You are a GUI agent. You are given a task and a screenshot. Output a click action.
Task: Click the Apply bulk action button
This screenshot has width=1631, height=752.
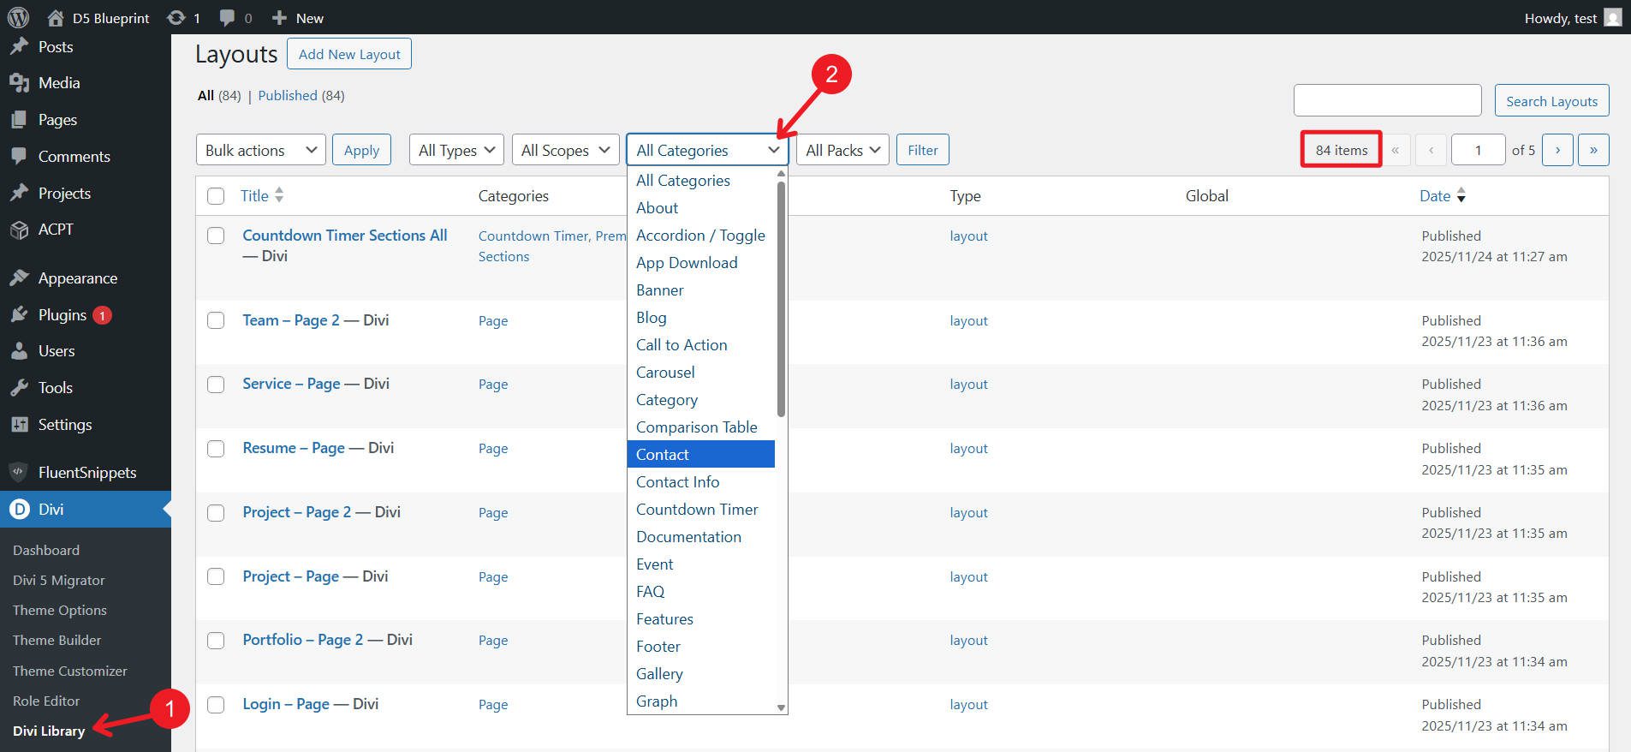pos(361,150)
